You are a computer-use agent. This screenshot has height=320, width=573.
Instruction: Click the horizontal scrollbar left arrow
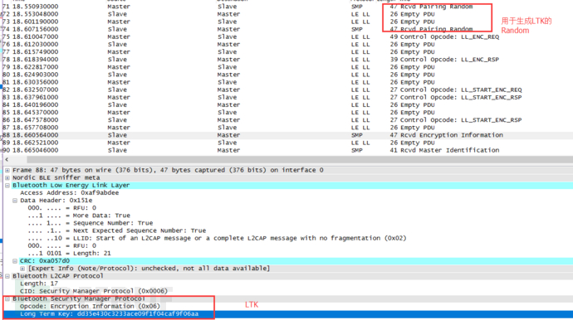[7, 159]
